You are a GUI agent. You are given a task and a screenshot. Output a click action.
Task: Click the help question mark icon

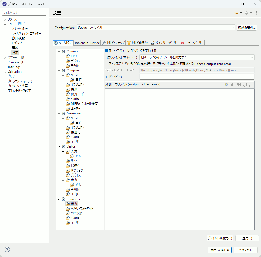pos(7,250)
